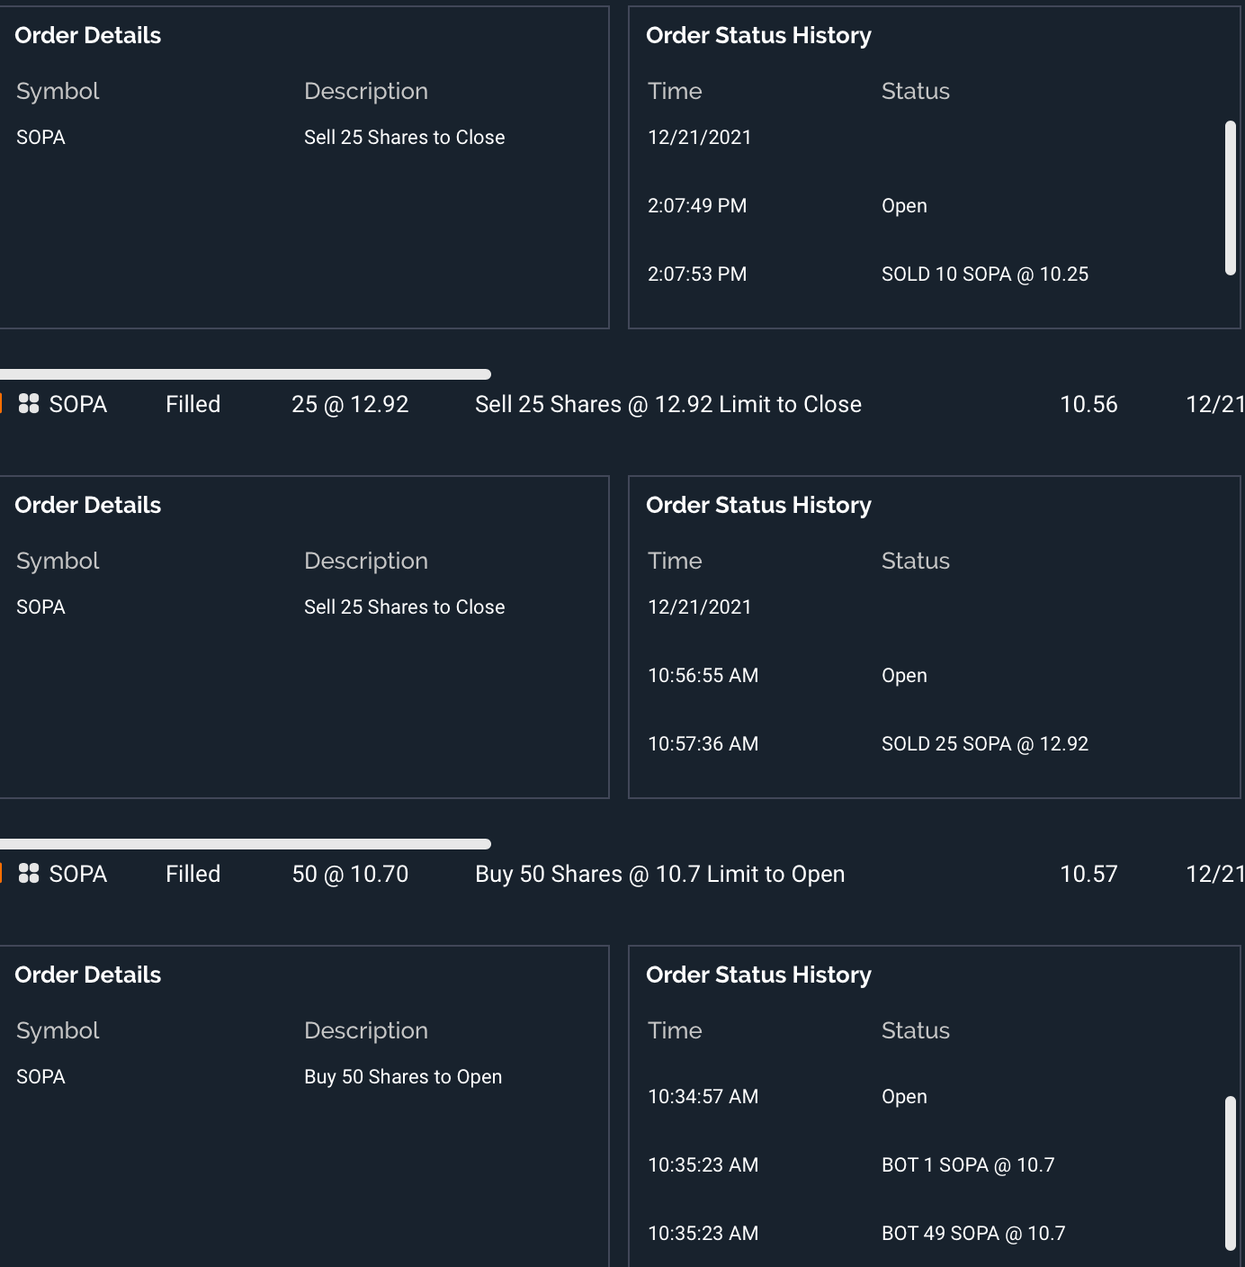
Task: Click the vertical scrollbar in the bottom Order Status History
Action: (1230, 1173)
